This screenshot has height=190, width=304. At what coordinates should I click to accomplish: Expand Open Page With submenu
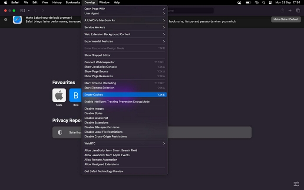coord(125,9)
